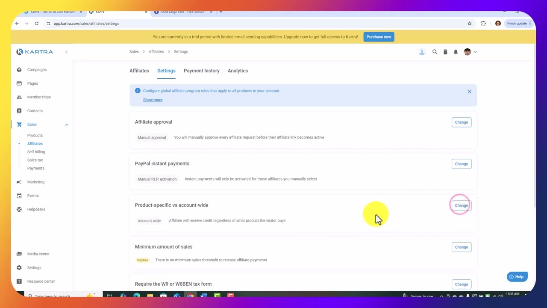
Task: Click the Help button
Action: click(x=516, y=277)
